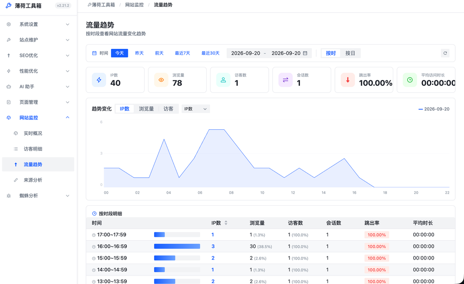Click IP count link 3 in 16:00~16:59 row
This screenshot has width=464, height=284.
[213, 246]
